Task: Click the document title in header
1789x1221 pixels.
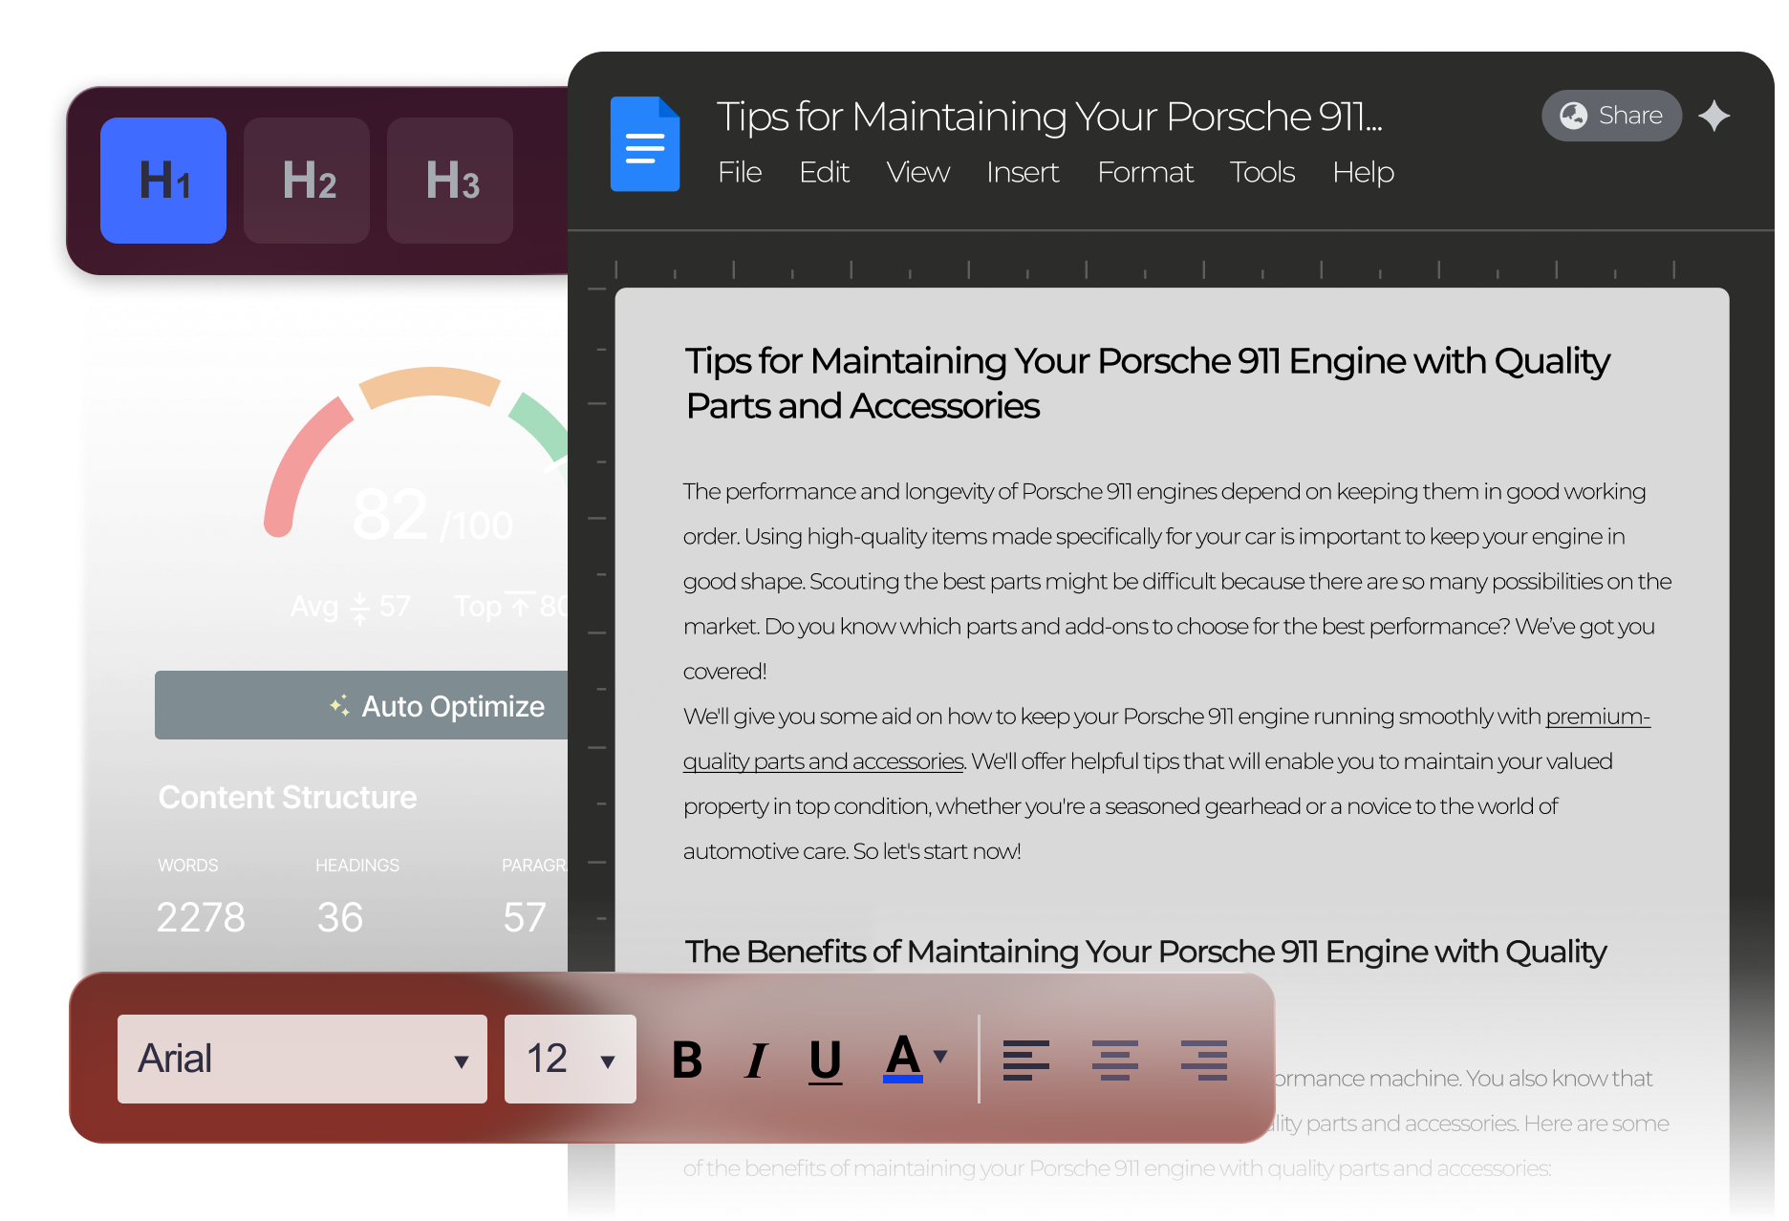Action: 1049,117
